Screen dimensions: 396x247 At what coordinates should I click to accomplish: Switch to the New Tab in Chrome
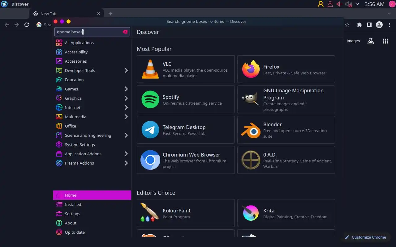(x=67, y=14)
